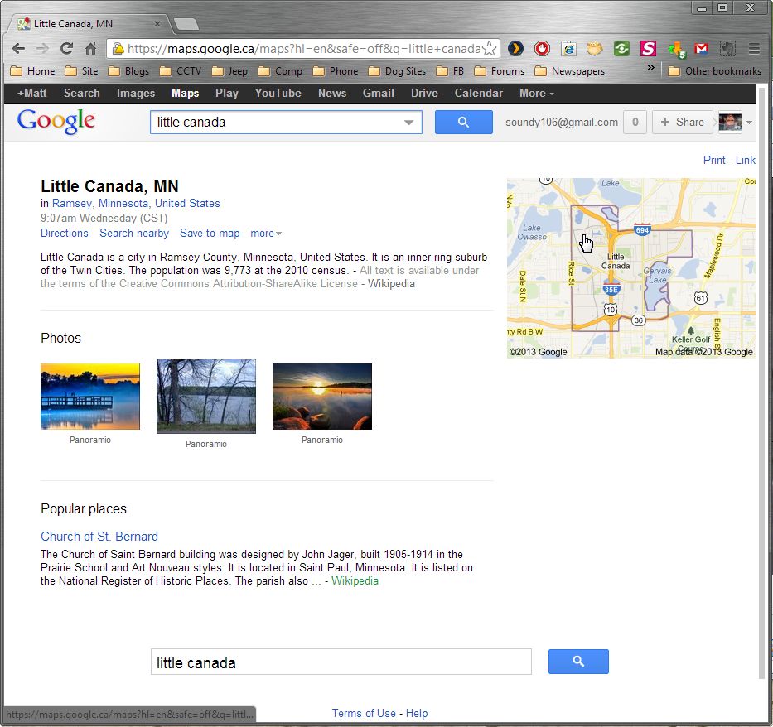The width and height of the screenshot is (773, 727).
Task: Open the Home bookmarks folder
Action: (x=32, y=71)
